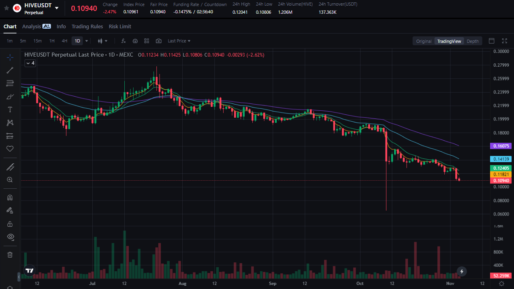The image size is (514, 289).
Task: Click the 24h Turnover value 137.363K
Action: pyautogui.click(x=328, y=12)
